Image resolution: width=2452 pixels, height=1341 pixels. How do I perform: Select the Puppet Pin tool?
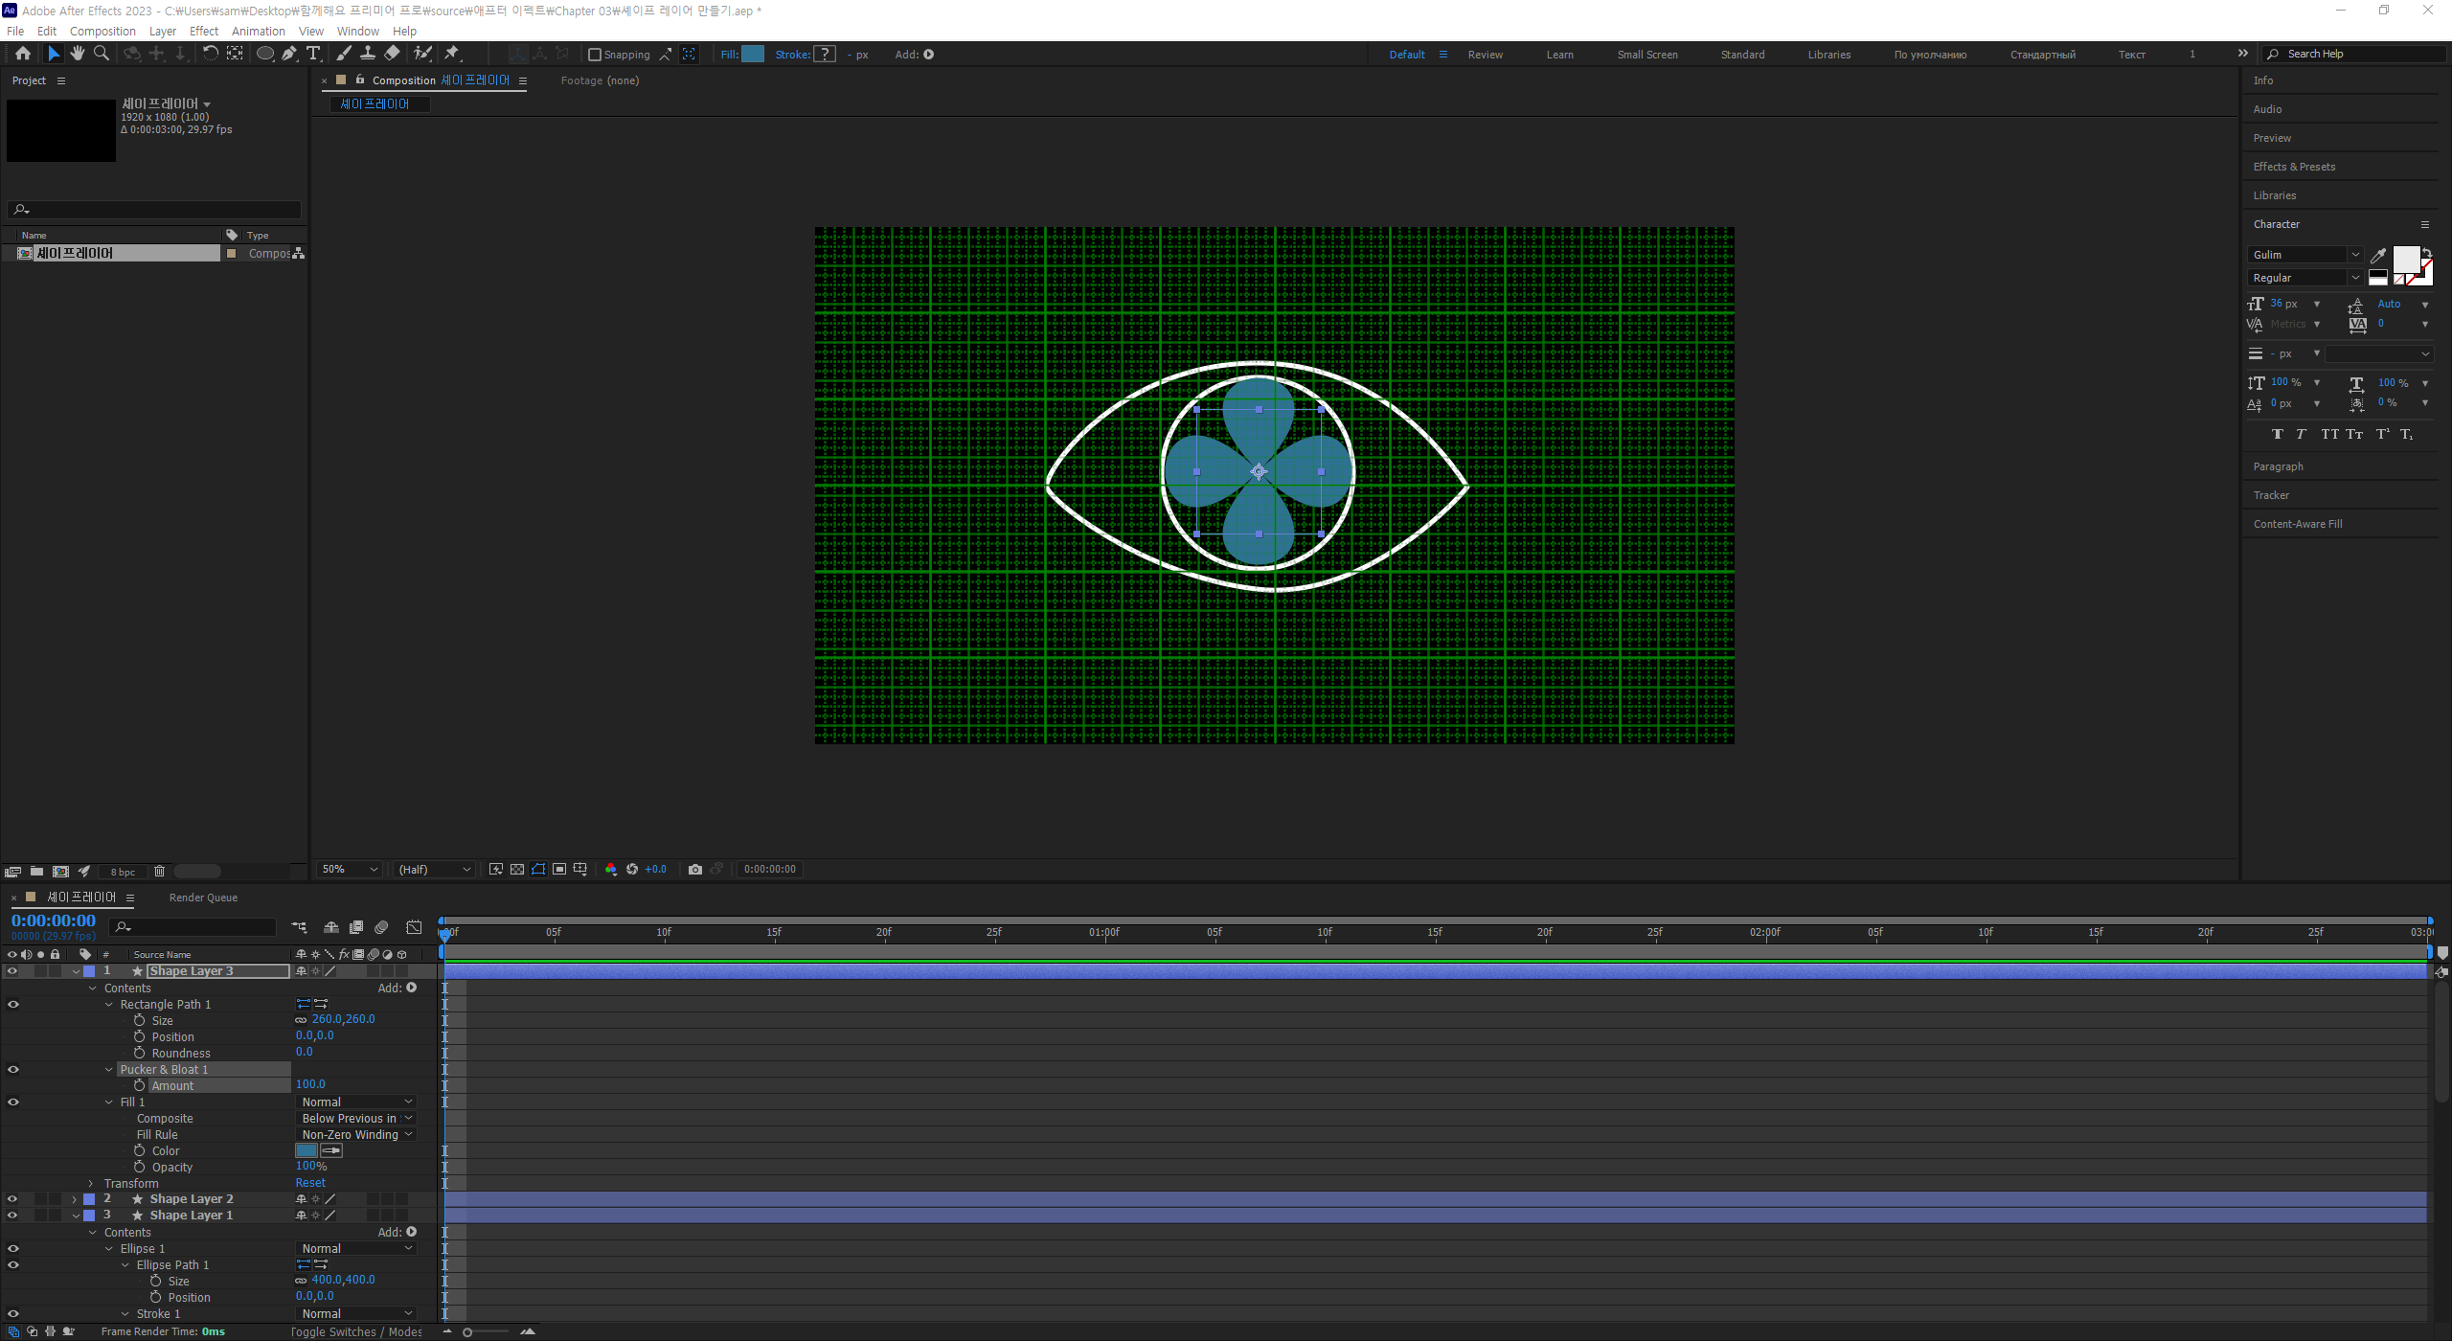452,54
